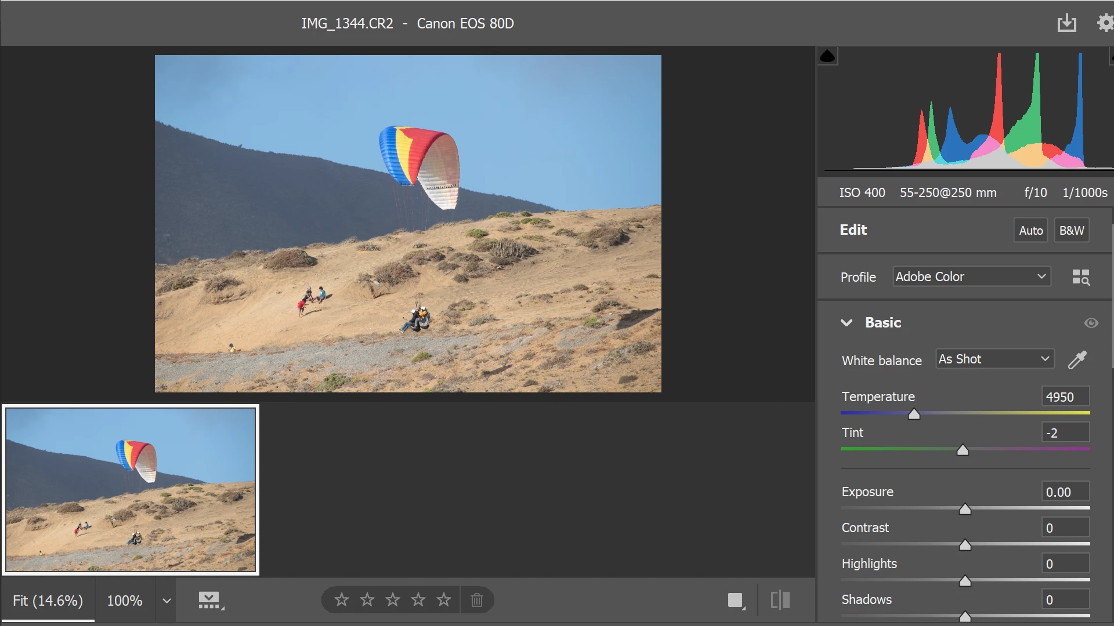Toggle the before/after view icon

pos(780,600)
